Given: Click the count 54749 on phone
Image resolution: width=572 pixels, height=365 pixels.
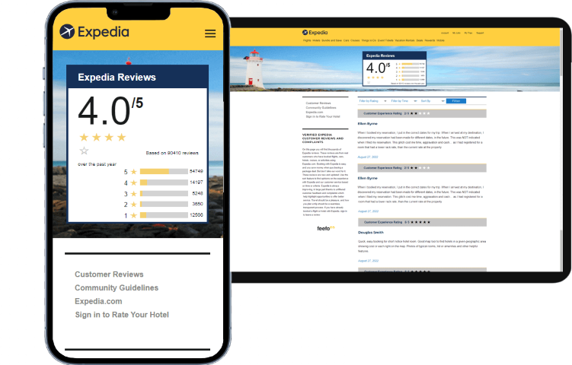Looking at the screenshot, I should [x=197, y=171].
